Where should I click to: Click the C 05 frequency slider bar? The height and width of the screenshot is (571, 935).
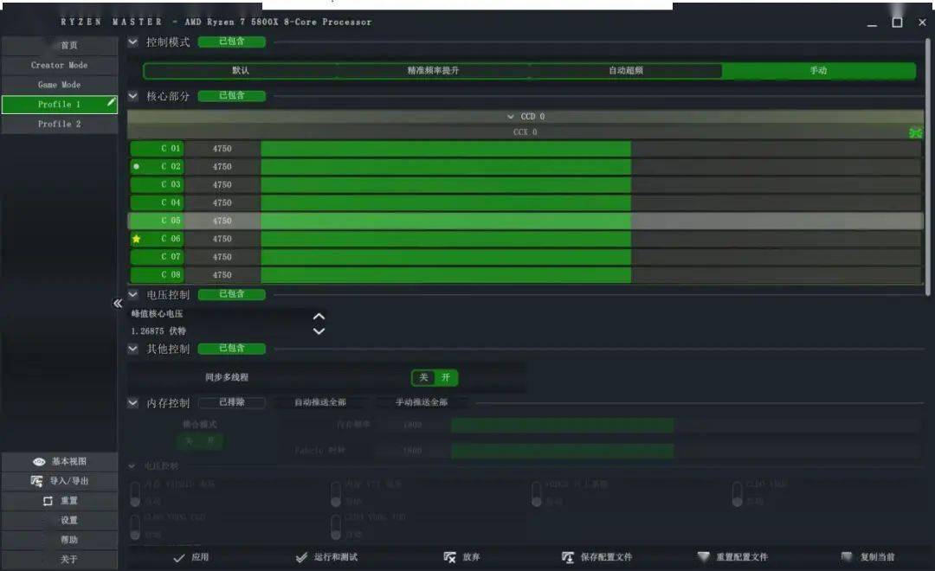[x=591, y=221]
